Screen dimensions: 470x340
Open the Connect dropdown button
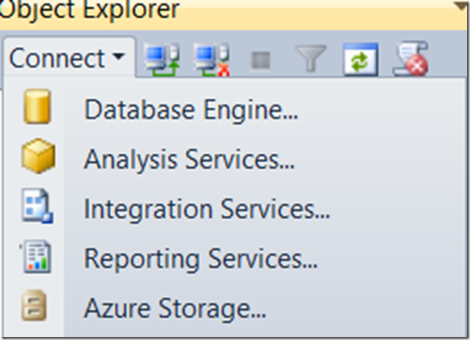[x=67, y=58]
